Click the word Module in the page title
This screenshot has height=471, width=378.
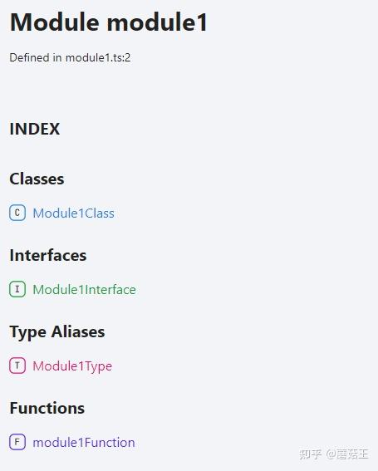(x=55, y=22)
